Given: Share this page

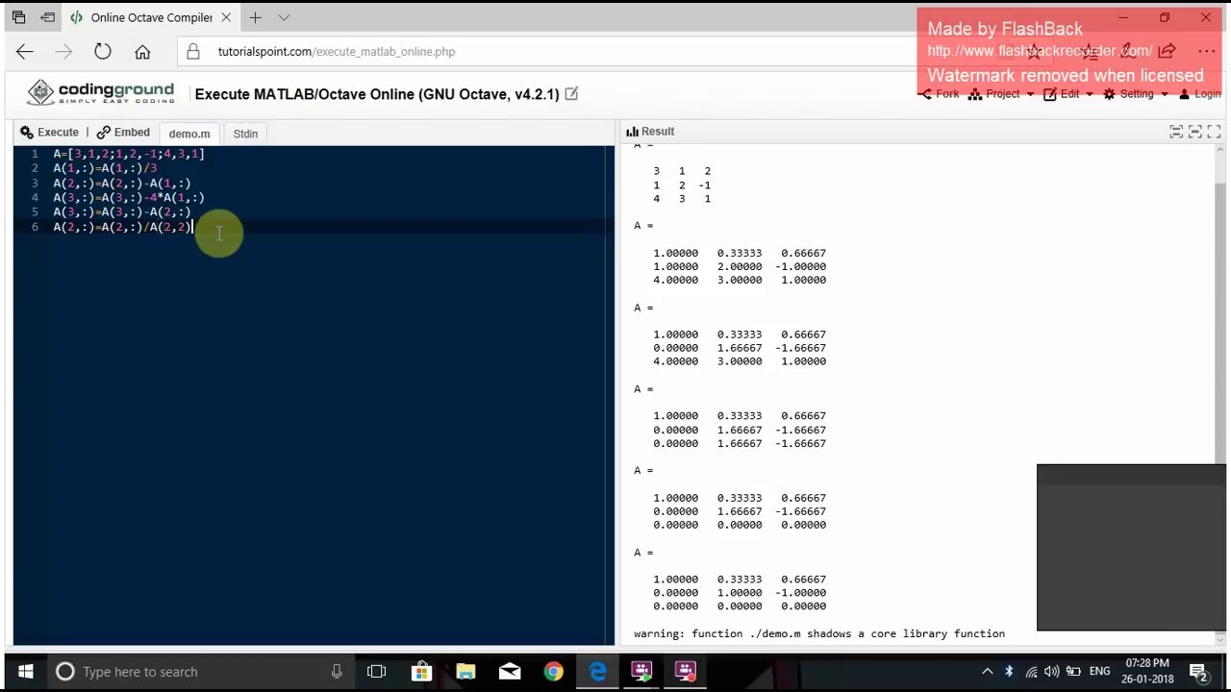Looking at the screenshot, I should 1167,51.
